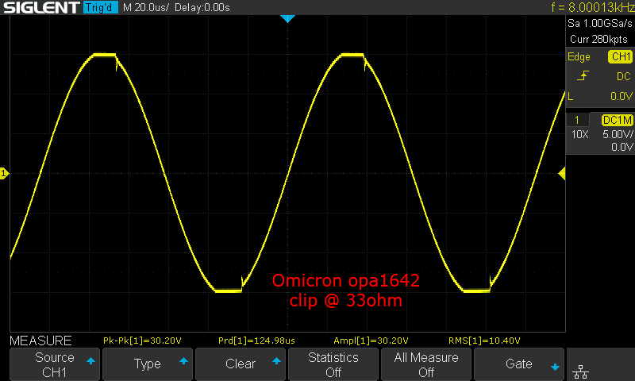Click the rising edge slope icon
The image size is (635, 381).
(583, 75)
